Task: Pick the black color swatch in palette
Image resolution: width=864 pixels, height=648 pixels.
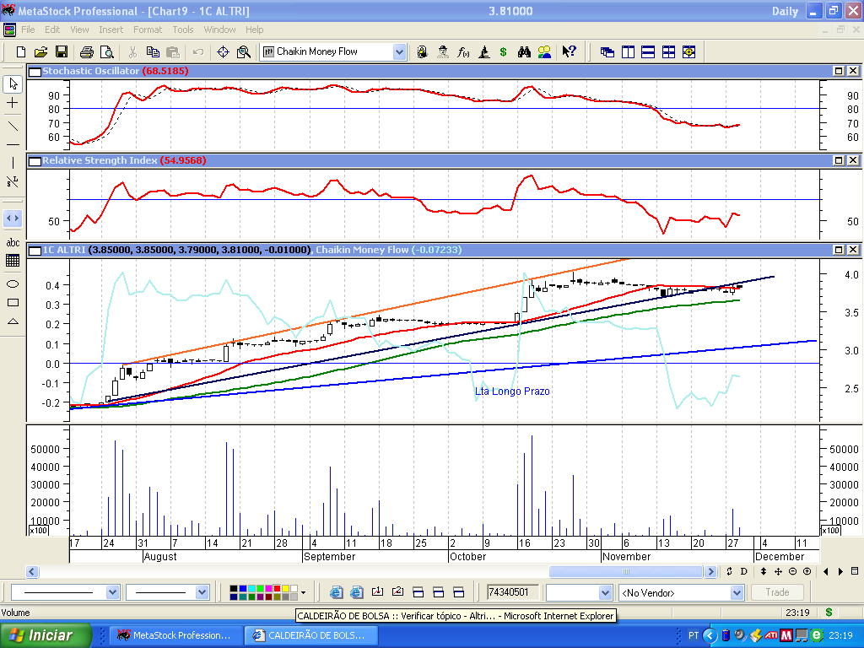Action: pos(234,588)
